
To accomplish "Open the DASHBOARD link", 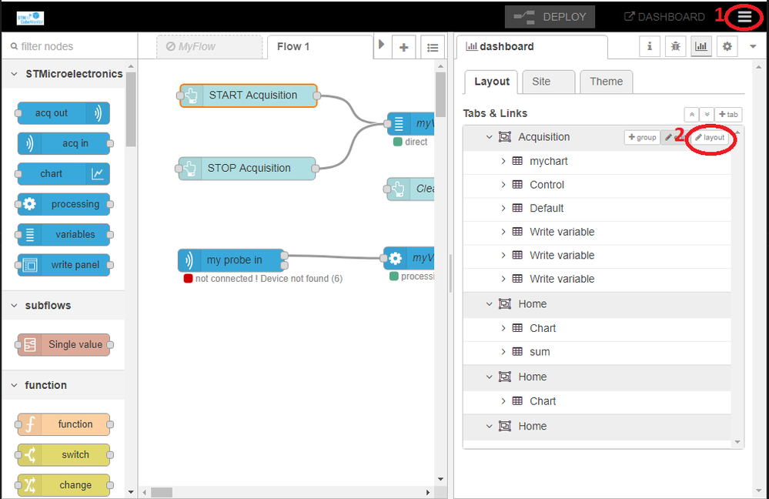I will click(664, 17).
